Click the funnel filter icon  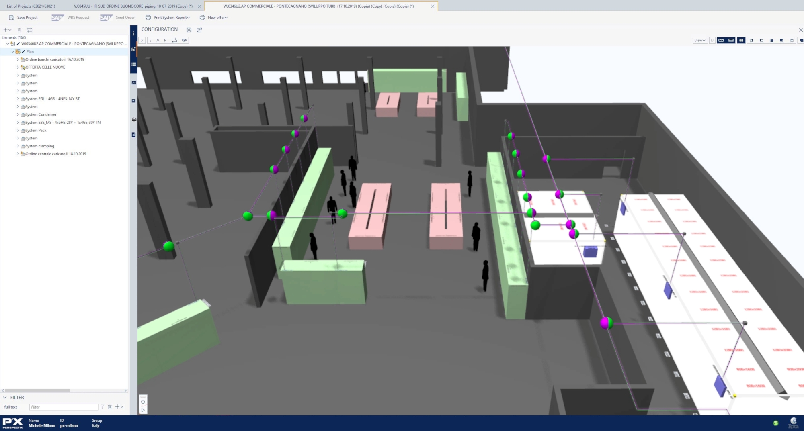click(x=102, y=407)
